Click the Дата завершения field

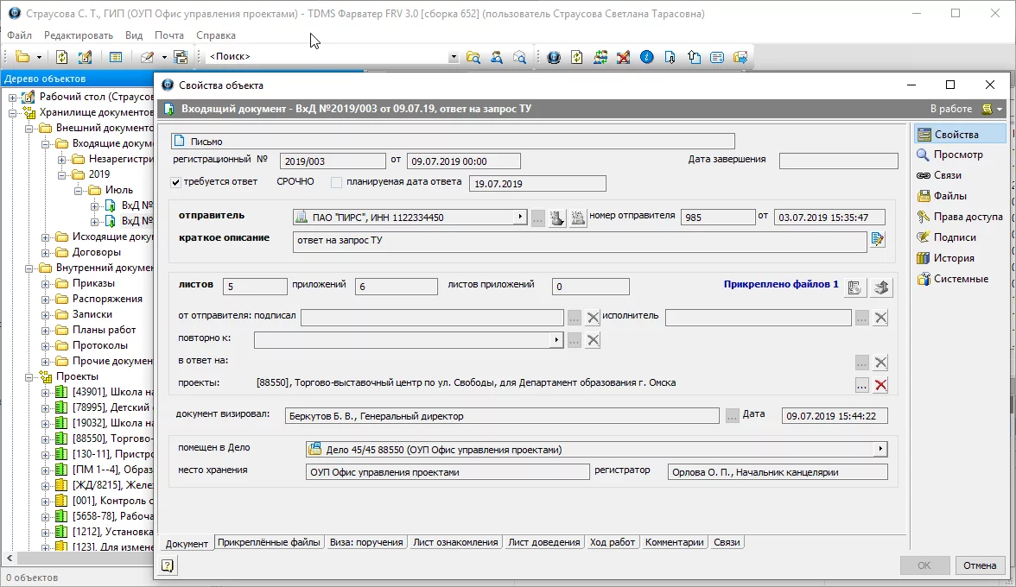click(x=838, y=161)
